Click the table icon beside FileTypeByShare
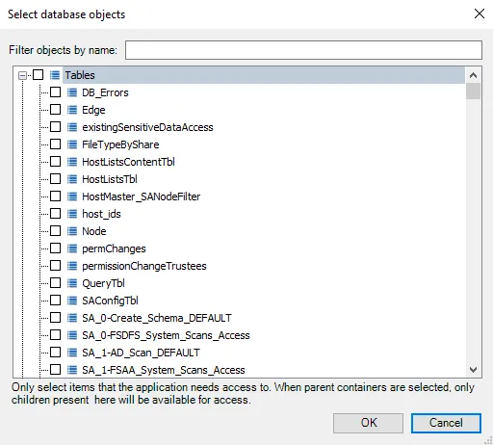 [x=72, y=144]
